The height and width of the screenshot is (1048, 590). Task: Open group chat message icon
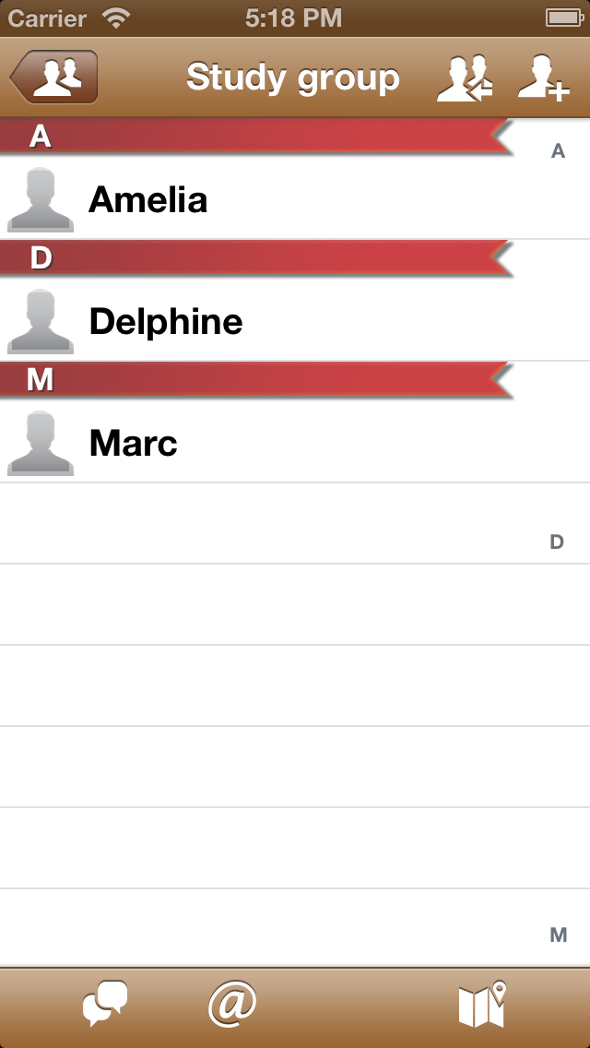pyautogui.click(x=104, y=1005)
